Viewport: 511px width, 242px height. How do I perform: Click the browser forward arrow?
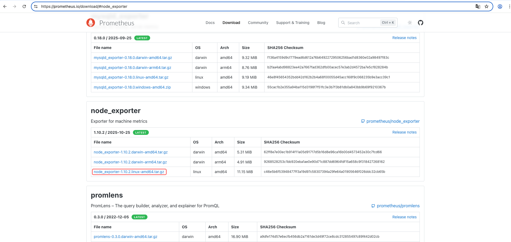point(15,6)
